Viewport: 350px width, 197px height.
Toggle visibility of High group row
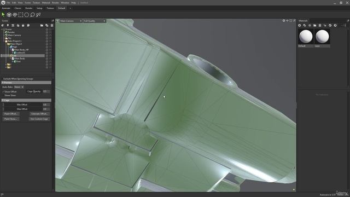point(47,47)
